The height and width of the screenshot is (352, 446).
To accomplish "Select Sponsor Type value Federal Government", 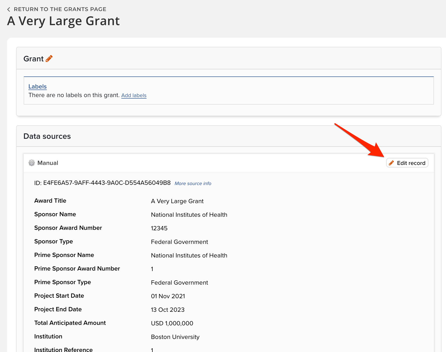I will [x=180, y=242].
